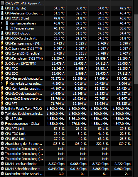Click the lightning icon beside CPU EDC
Screen dimensions: 138x177
click(x=2, y=73)
